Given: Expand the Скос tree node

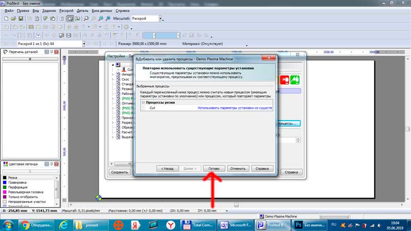Looking at the screenshot, I should click(x=113, y=79).
